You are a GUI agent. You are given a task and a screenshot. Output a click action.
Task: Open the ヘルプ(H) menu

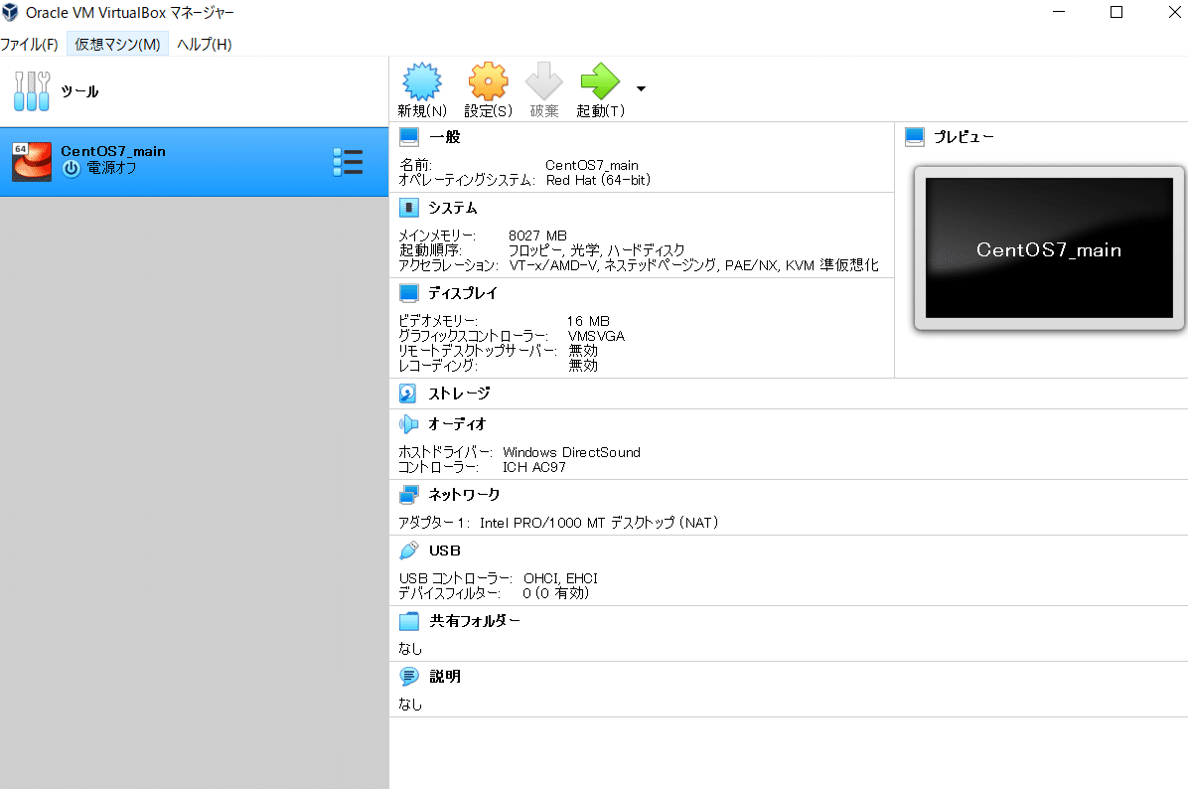pyautogui.click(x=205, y=45)
